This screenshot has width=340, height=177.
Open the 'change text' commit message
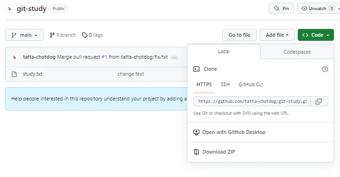pos(130,74)
